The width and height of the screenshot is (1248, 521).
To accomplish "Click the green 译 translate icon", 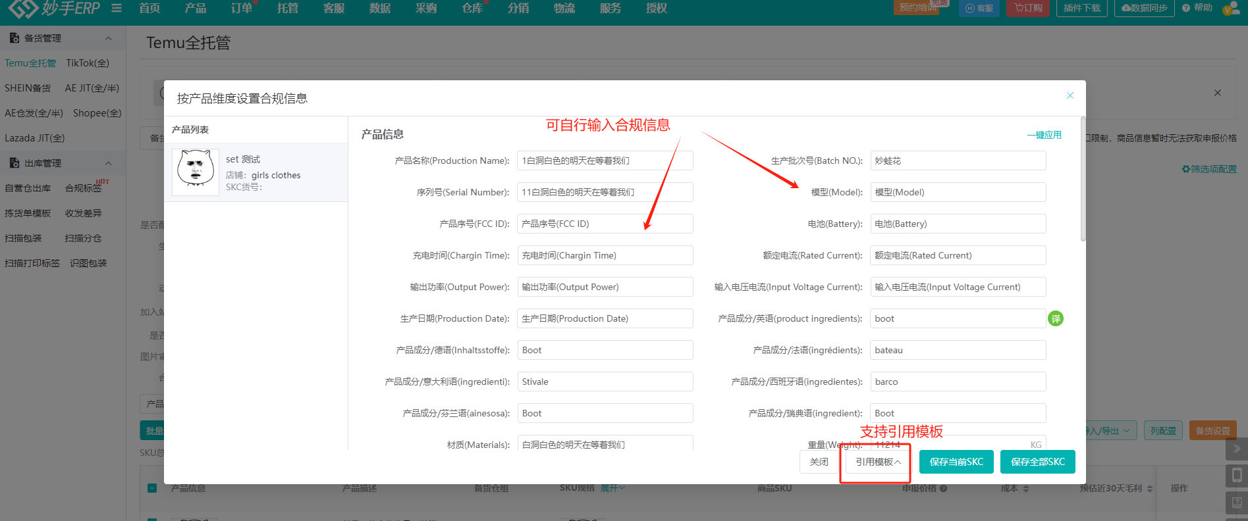I will (1056, 318).
